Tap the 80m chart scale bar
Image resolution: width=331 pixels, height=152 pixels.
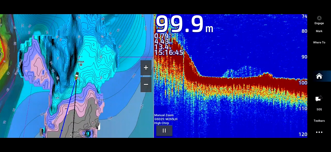point(76,133)
